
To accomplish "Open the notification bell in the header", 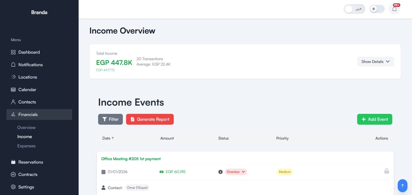I will [x=394, y=9].
